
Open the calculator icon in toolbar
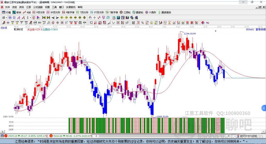[x=118, y=18]
